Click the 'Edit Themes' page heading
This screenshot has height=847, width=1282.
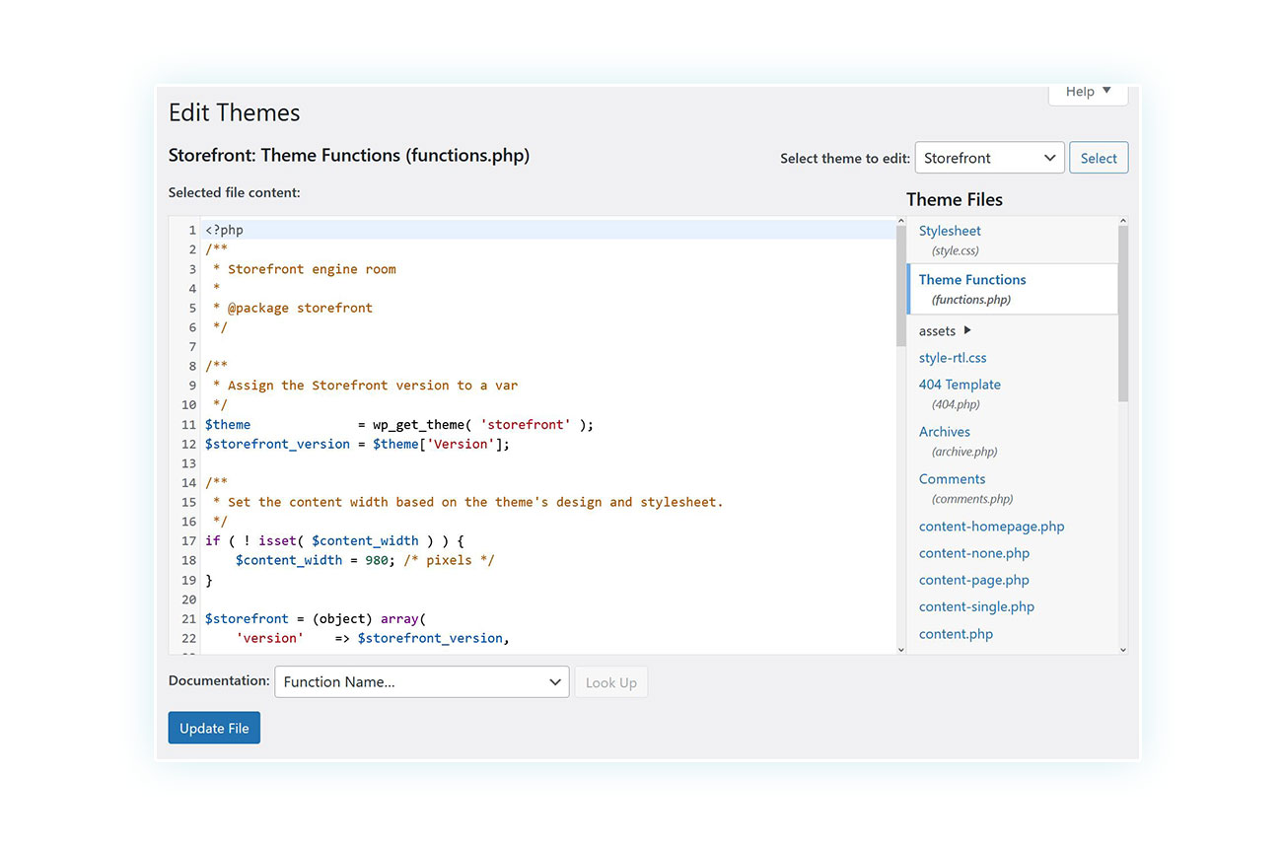[x=234, y=112]
